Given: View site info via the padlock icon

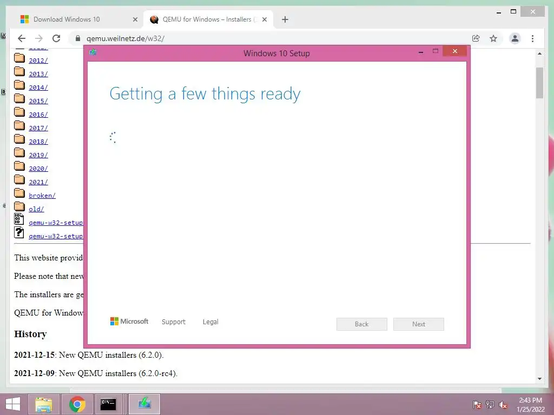Looking at the screenshot, I should point(78,38).
